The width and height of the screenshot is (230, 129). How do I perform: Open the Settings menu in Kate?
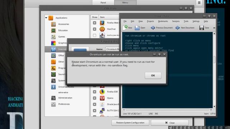click(x=196, y=21)
